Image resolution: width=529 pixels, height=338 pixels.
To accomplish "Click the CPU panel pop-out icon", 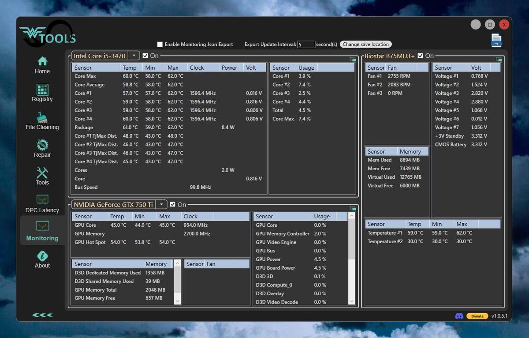I will 353,59.
